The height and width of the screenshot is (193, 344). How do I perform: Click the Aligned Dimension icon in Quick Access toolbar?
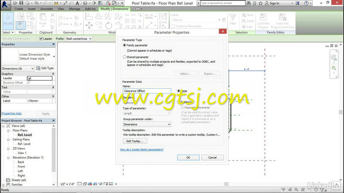pos(65,3)
